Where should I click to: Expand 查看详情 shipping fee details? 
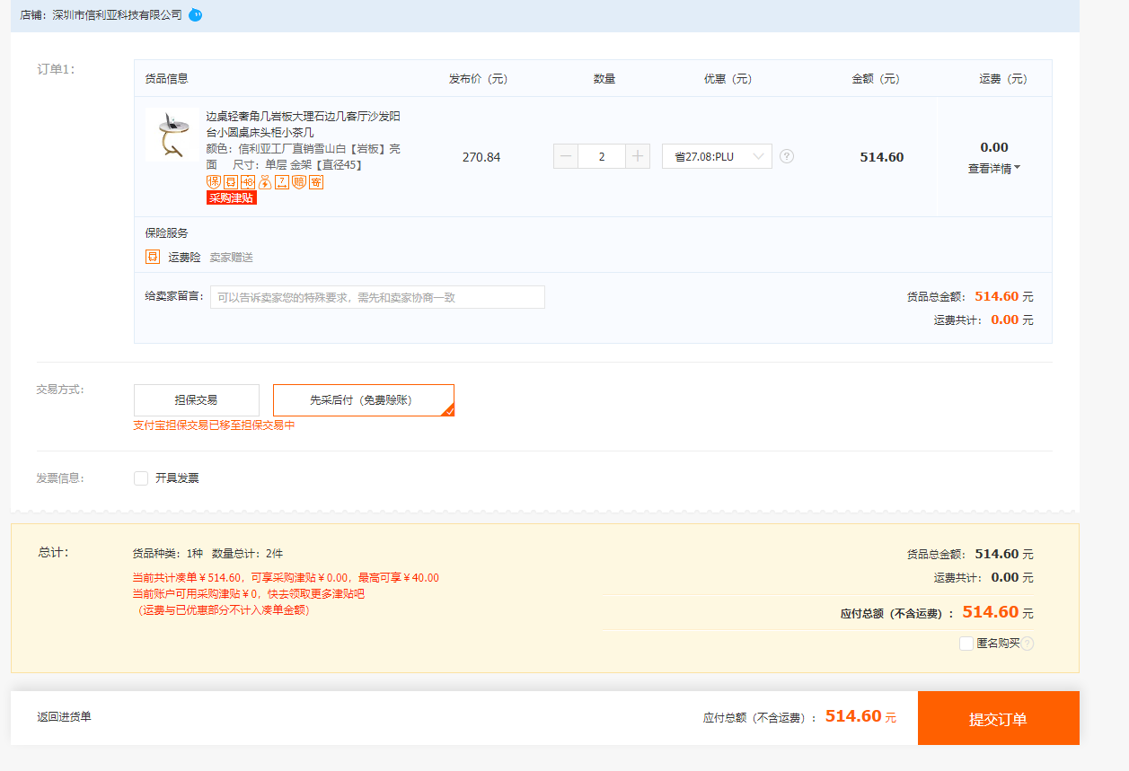pos(993,169)
